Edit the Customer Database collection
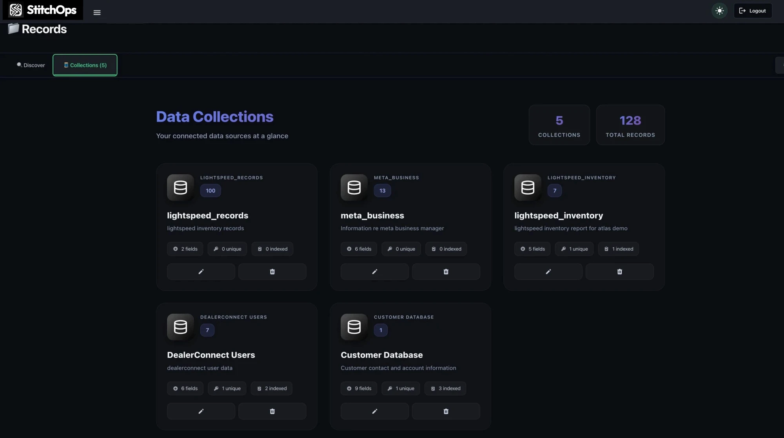The image size is (784, 438). click(x=375, y=411)
